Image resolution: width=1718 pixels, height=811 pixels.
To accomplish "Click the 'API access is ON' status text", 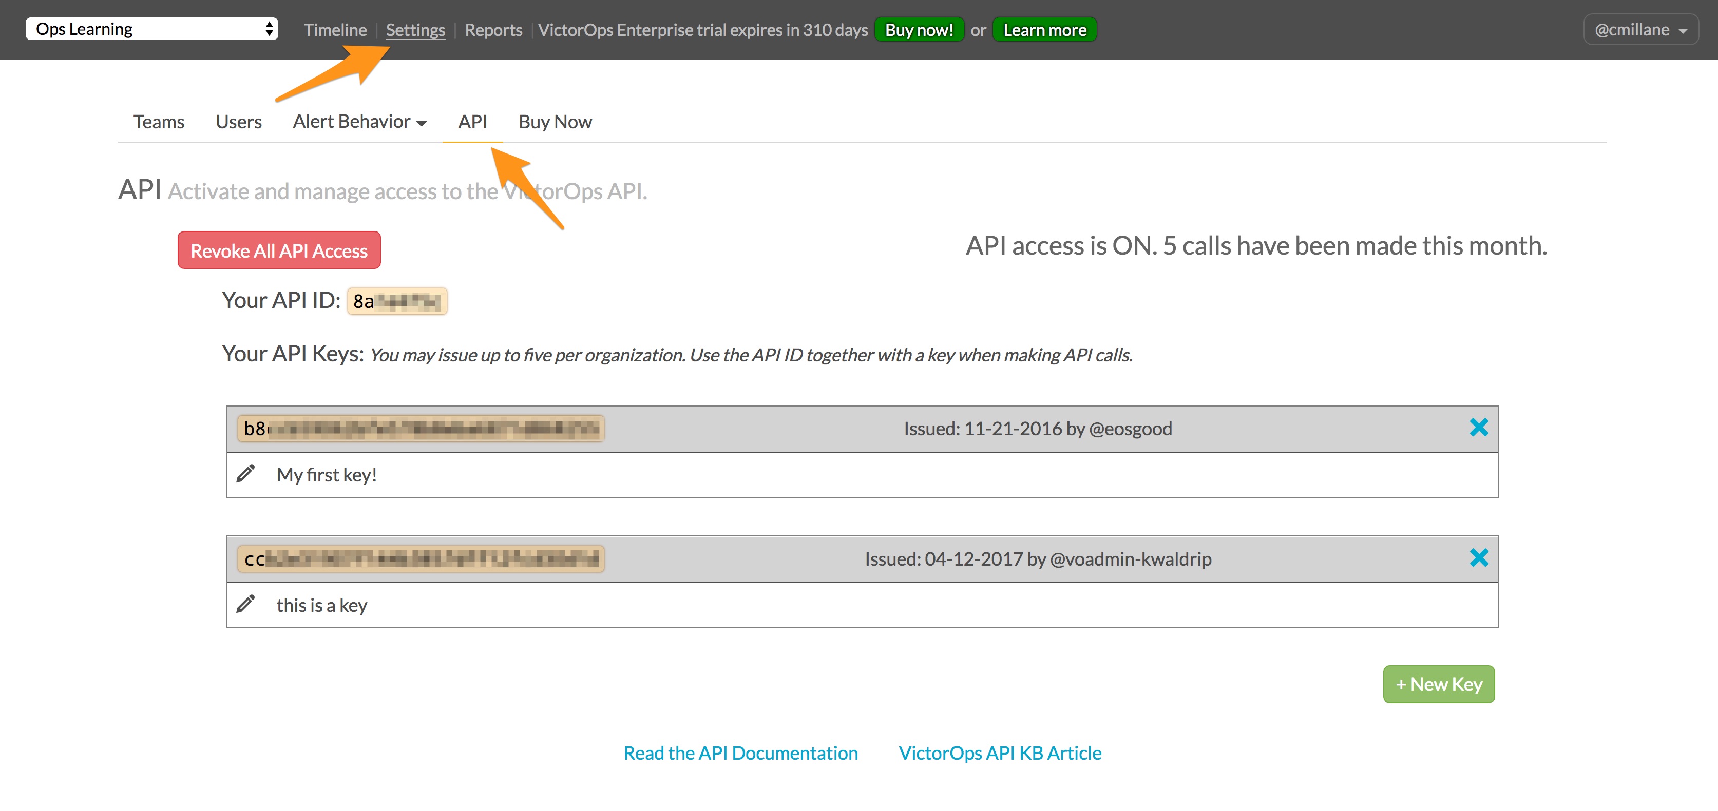I will pyautogui.click(x=1256, y=245).
